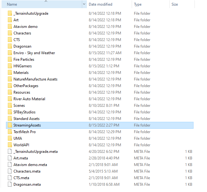Click 'META File' type in Dragonsan.meta row
Screen dimensions: 207x192
click(142, 184)
